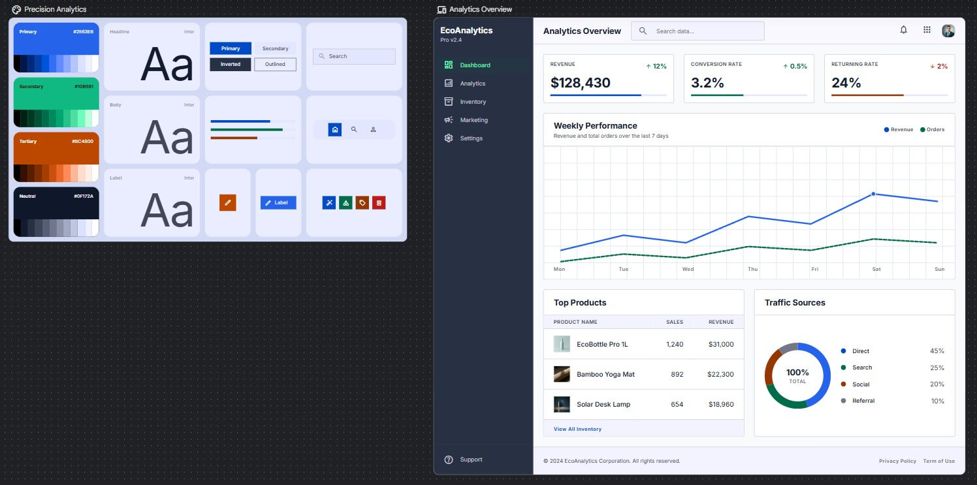The image size is (977, 485).
Task: Click the EcoBottle Pro 1L product thumbnail
Action: pyautogui.click(x=562, y=344)
